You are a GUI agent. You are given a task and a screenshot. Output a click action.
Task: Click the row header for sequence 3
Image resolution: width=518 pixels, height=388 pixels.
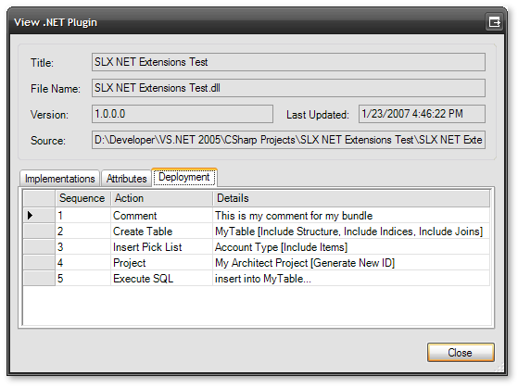click(39, 247)
